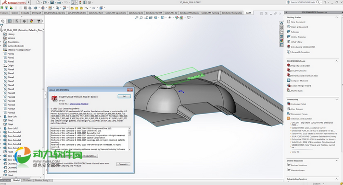Image resolution: width=343 pixels, height=185 pixels.
Task: Click OK in About SOLIDWORKS dialog
Action: (124, 96)
